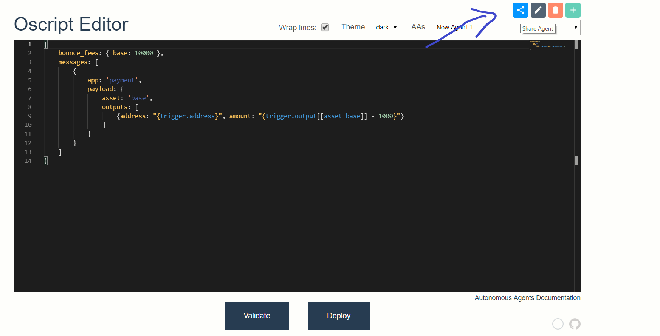The width and height of the screenshot is (660, 336).
Task: Click the pencil edit agent icon
Action: coord(538,10)
